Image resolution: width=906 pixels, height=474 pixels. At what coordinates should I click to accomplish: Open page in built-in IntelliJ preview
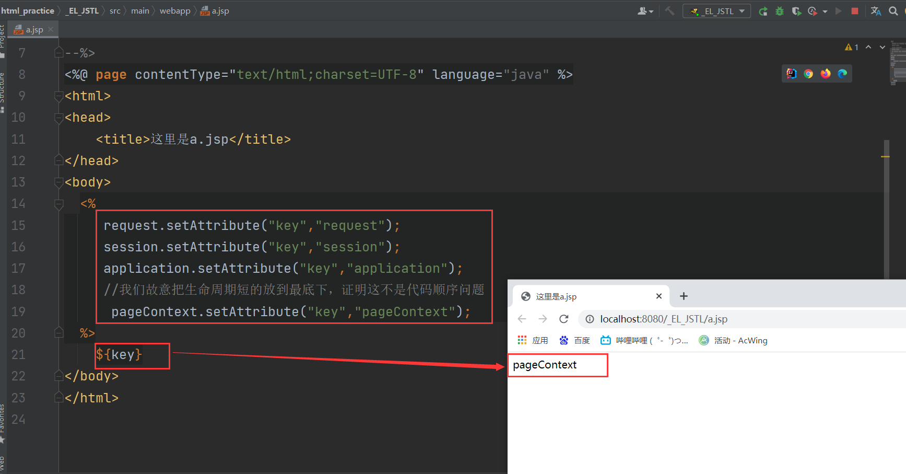792,74
